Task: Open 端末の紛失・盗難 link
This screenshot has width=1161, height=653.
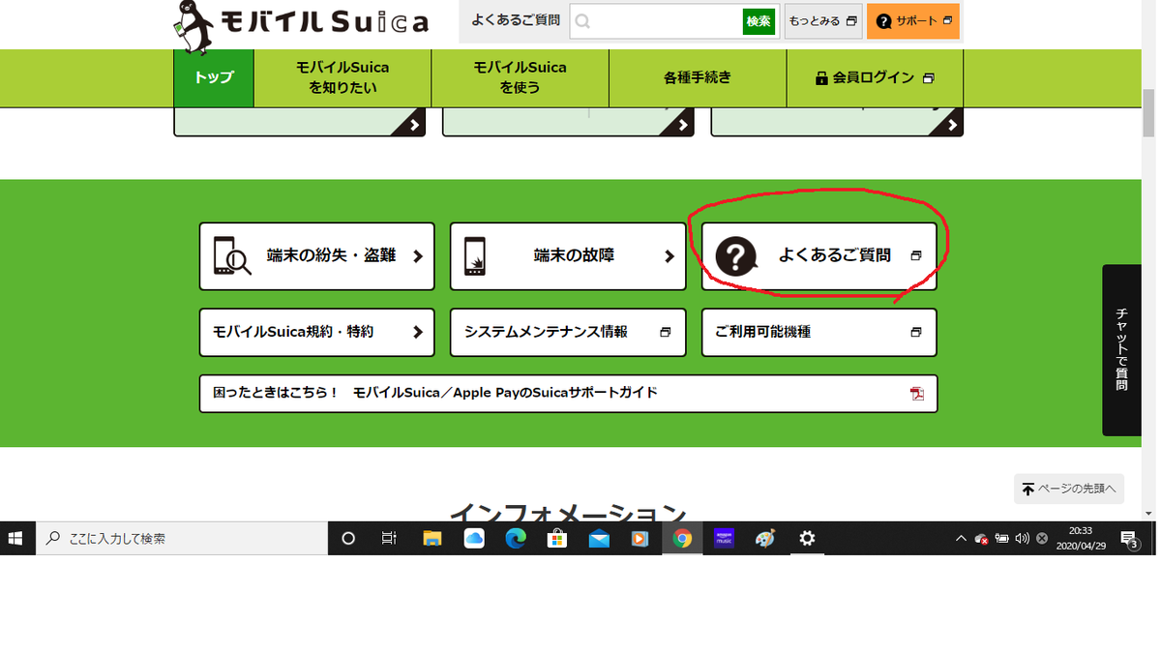Action: click(x=317, y=256)
